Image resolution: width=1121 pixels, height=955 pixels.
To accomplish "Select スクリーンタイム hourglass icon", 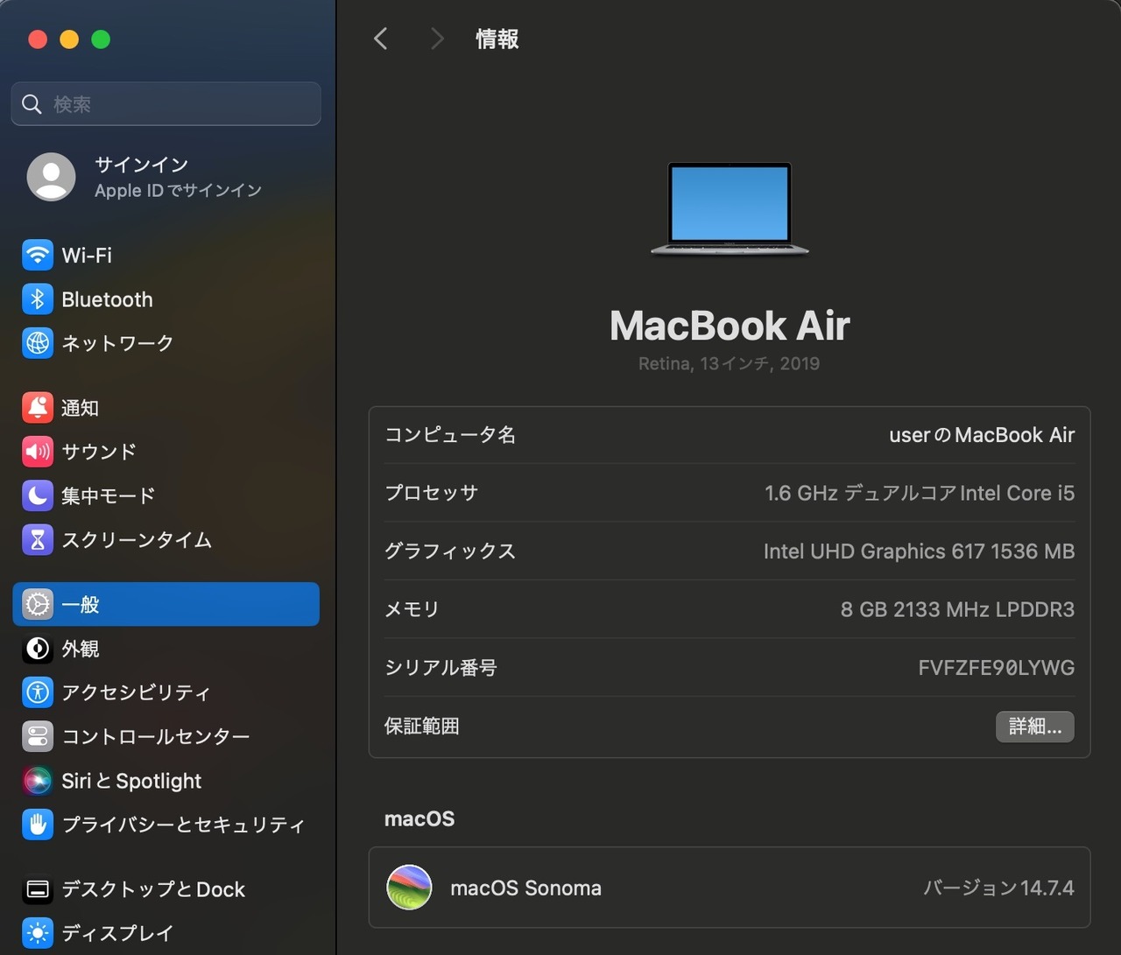I will [38, 540].
